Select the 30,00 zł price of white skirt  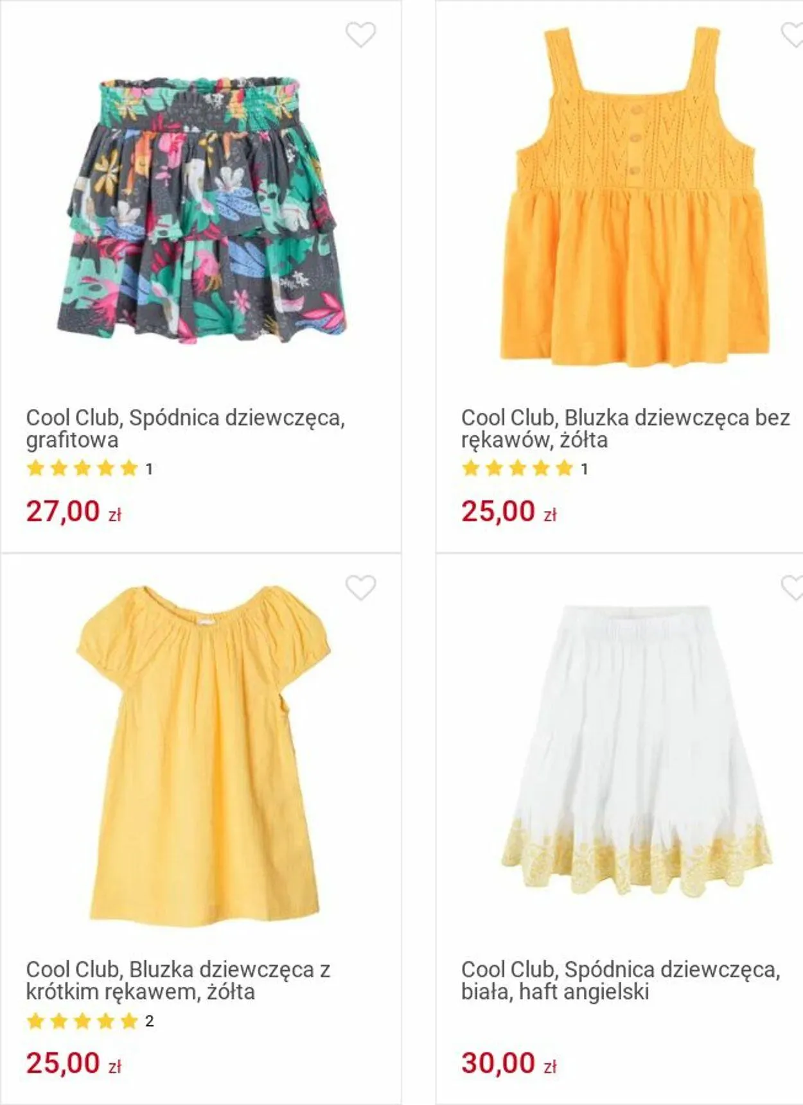[x=509, y=1063]
